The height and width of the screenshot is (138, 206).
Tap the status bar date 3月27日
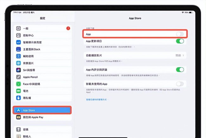(x=27, y=12)
